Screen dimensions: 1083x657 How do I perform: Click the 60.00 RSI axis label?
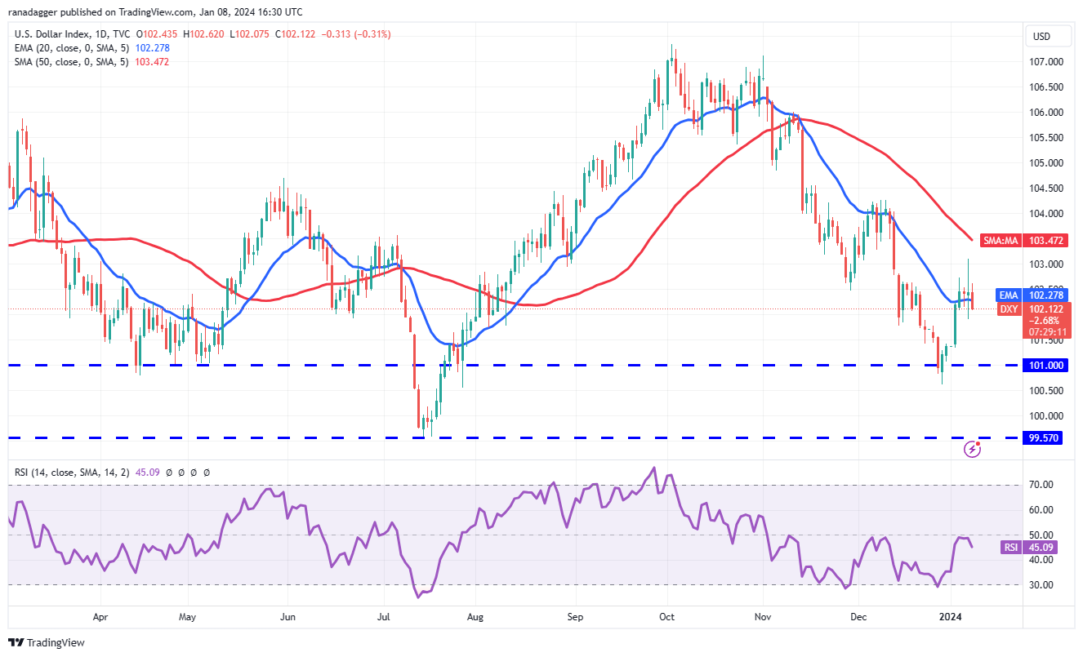[1042, 510]
